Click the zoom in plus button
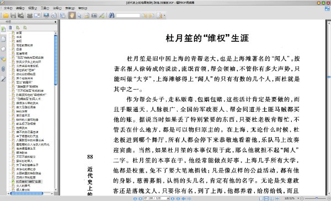 point(329,198)
